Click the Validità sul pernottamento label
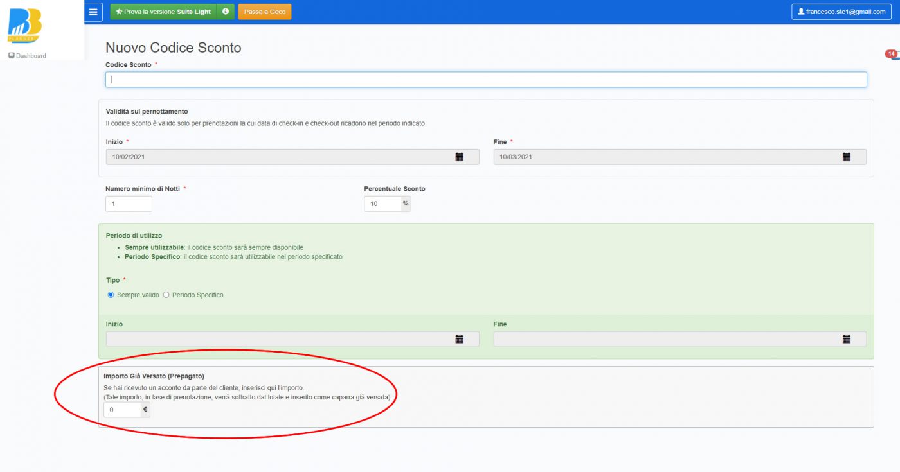Screen dimensions: 900x472 tap(147, 112)
